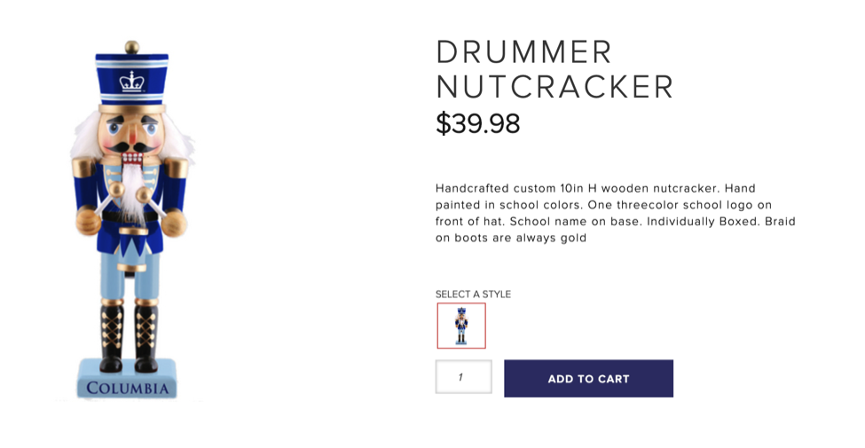This screenshot has height=448, width=865.
Task: Click the word NUTCRACKER in the title
Action: [554, 87]
